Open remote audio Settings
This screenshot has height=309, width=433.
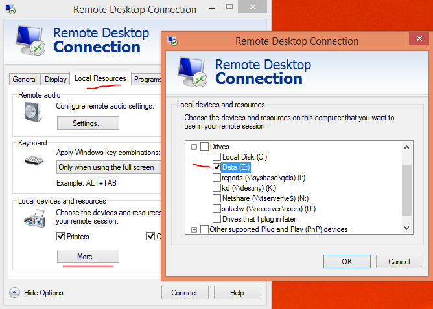[88, 123]
